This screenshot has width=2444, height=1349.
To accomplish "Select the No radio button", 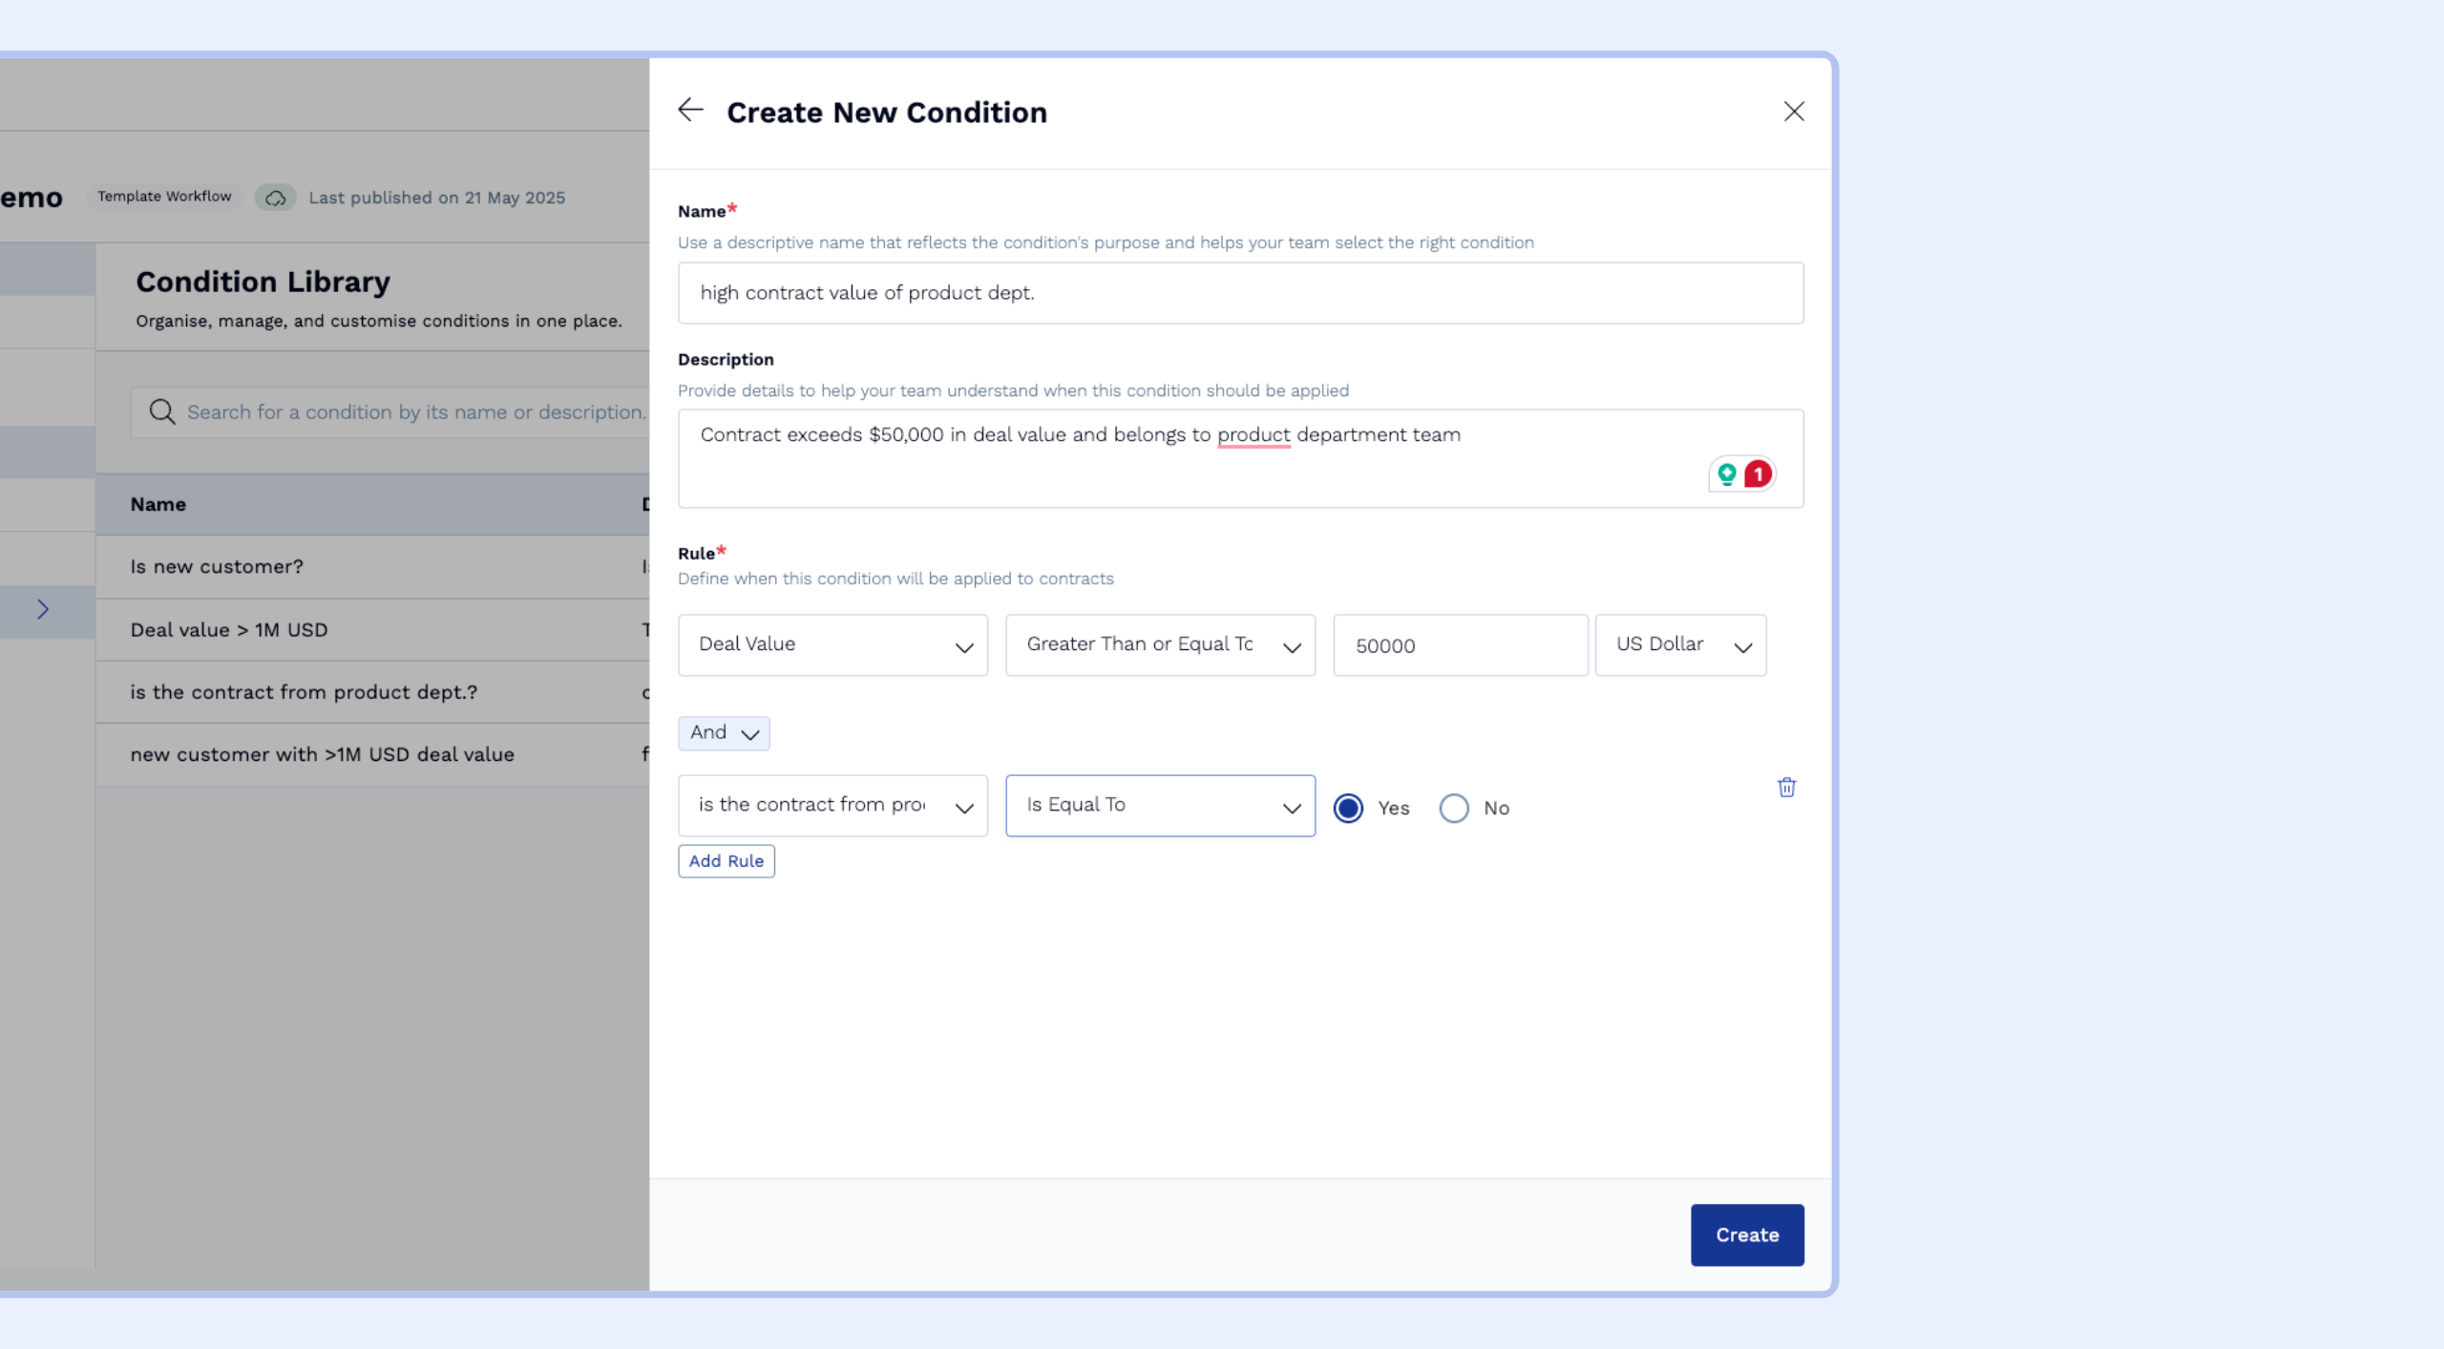I will click(x=1453, y=808).
